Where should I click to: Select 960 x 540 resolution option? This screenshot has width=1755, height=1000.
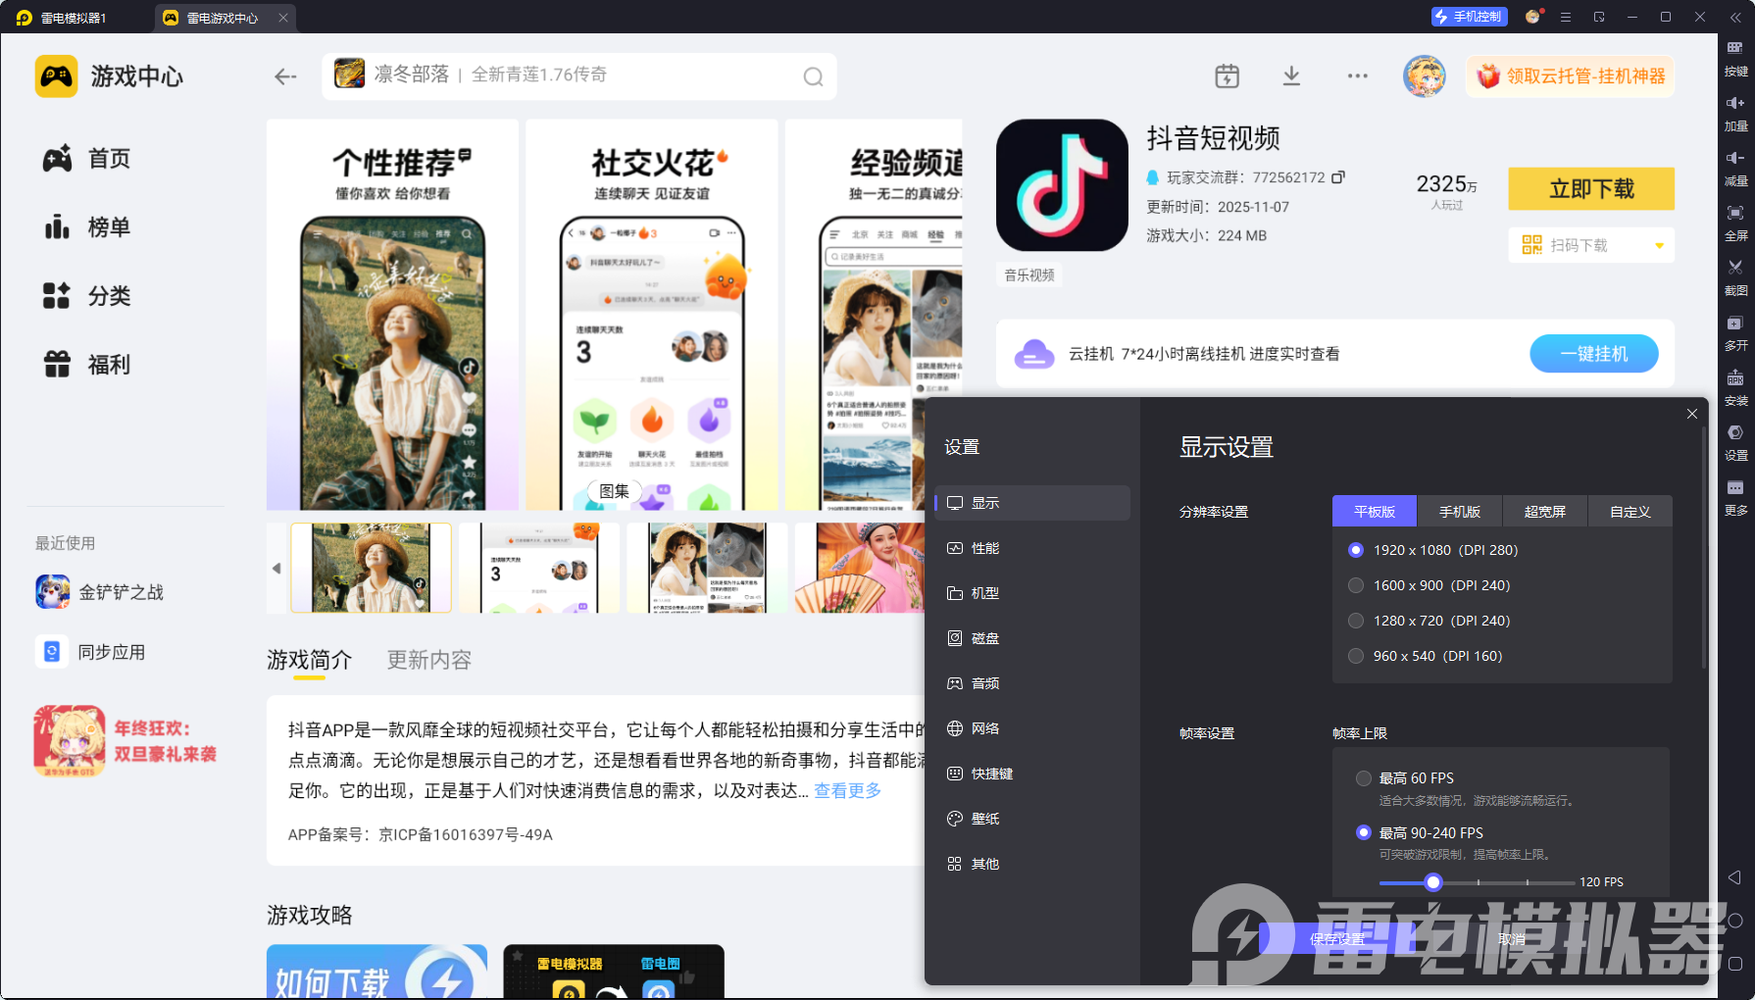click(1356, 656)
